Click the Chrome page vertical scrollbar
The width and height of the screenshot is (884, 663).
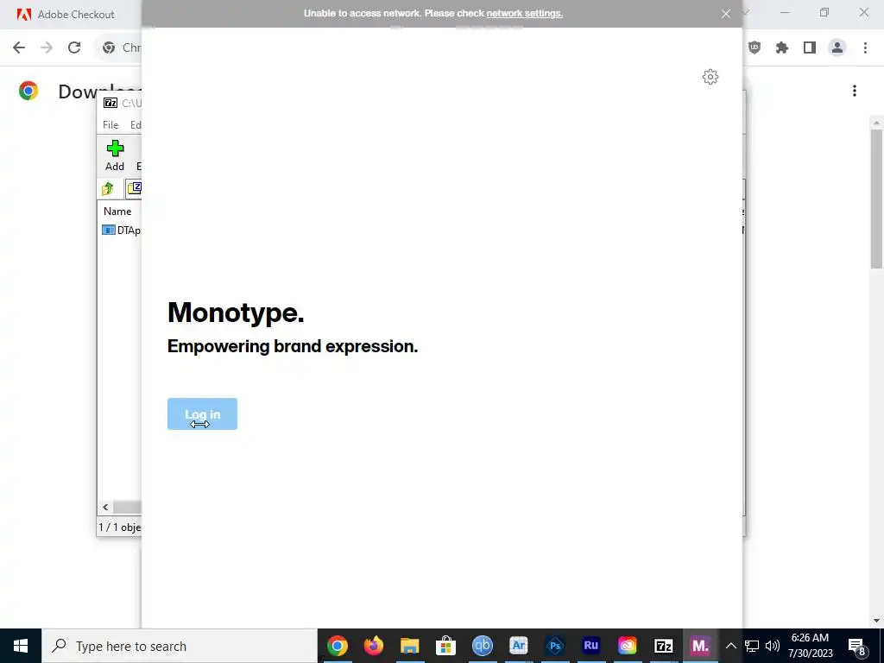[x=877, y=198]
